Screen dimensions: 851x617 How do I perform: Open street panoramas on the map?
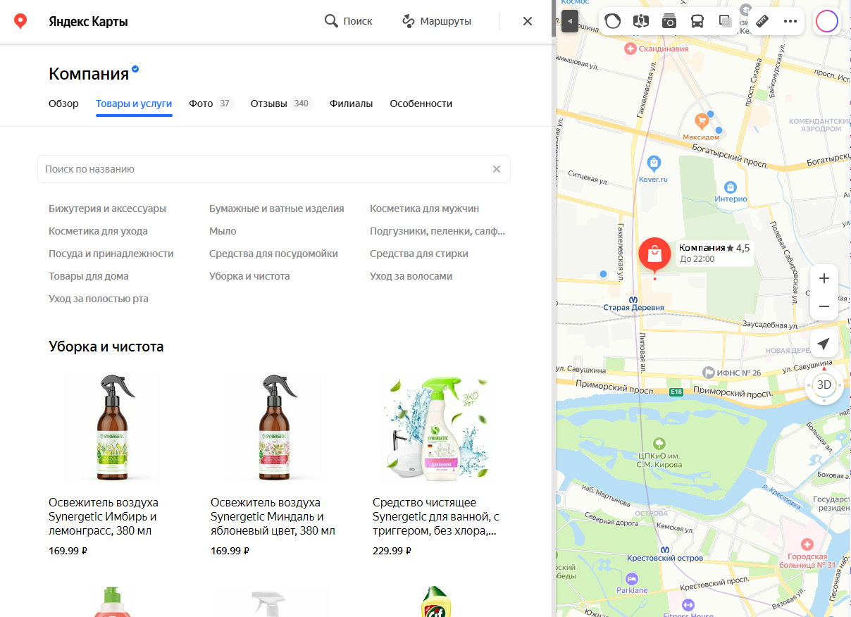click(x=641, y=21)
